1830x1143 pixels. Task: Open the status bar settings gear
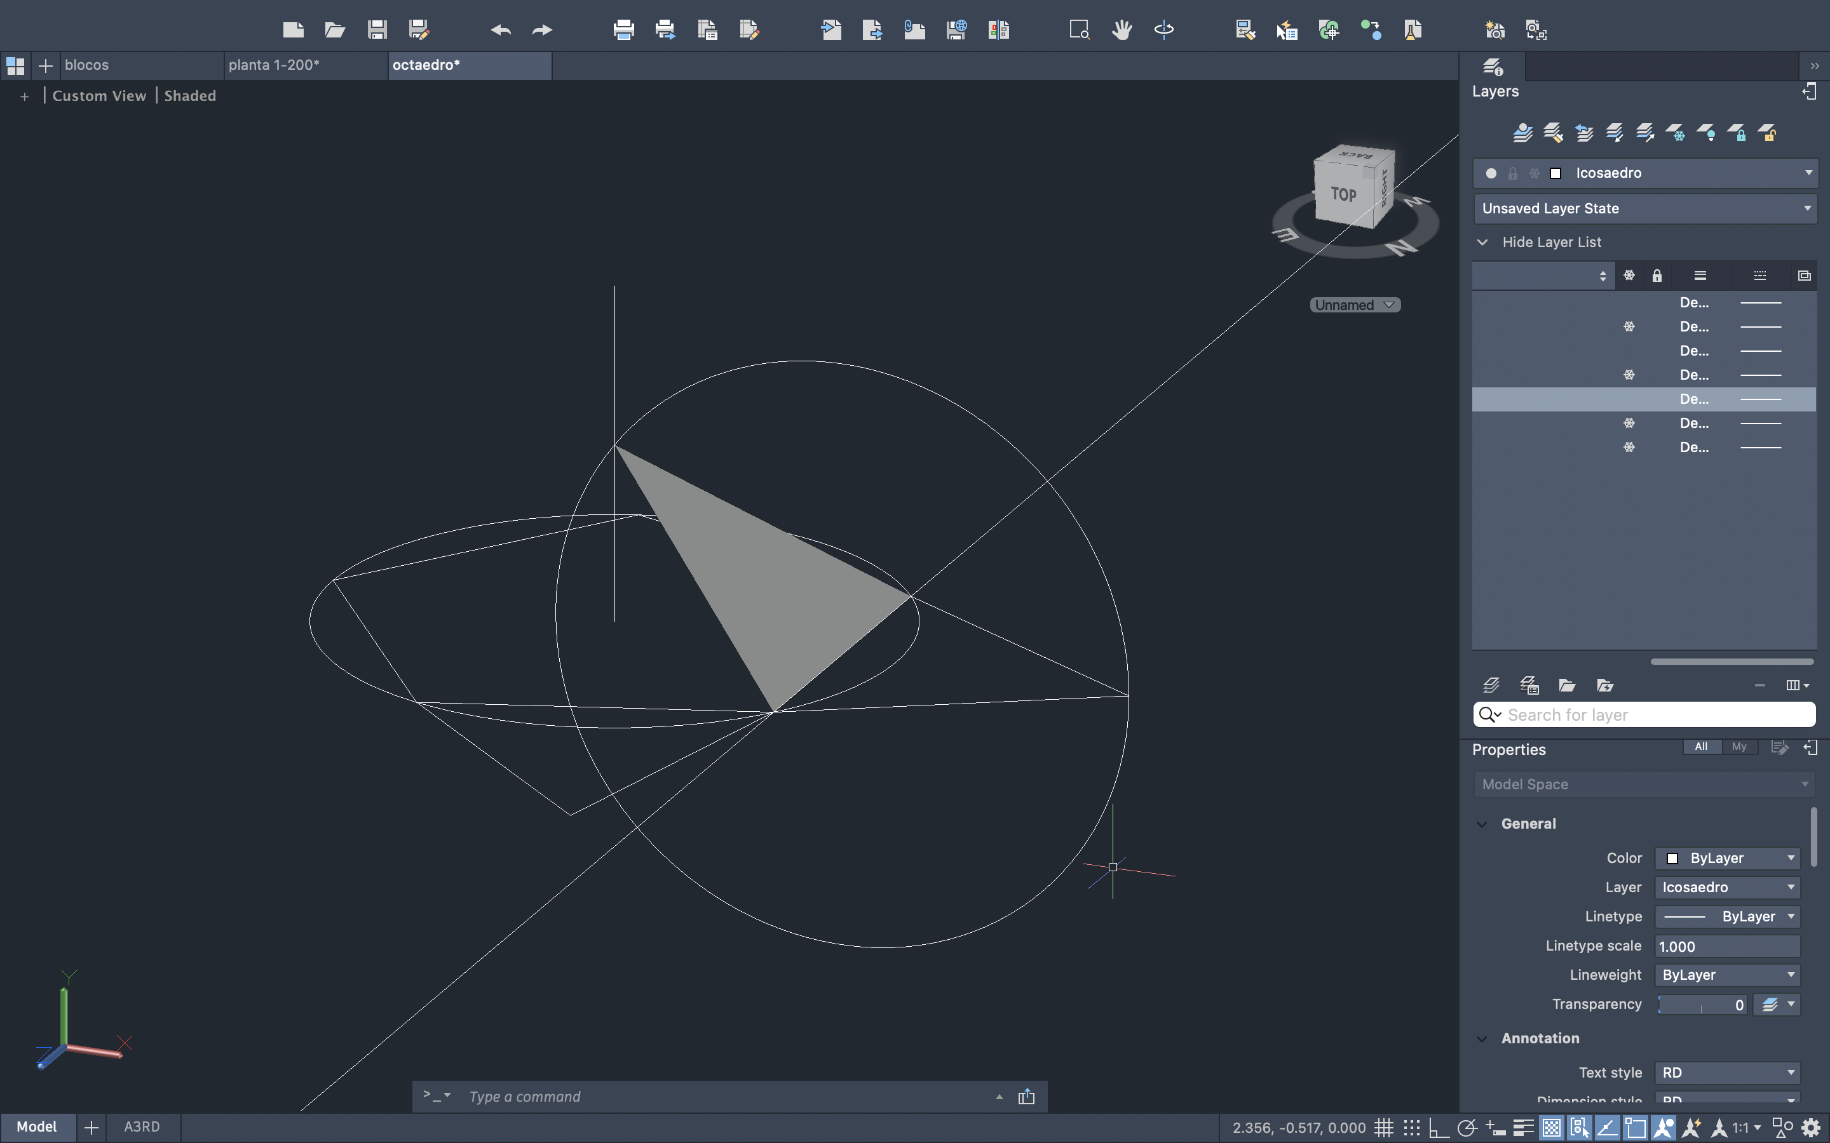(x=1810, y=1127)
